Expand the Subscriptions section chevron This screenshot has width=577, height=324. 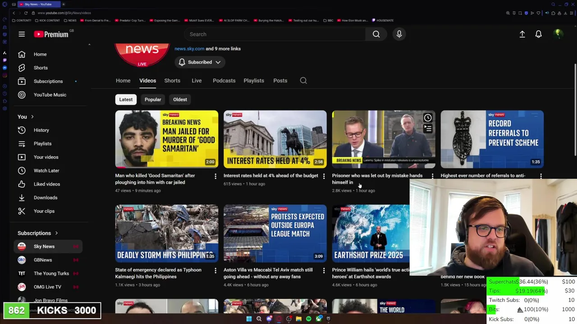(56, 233)
